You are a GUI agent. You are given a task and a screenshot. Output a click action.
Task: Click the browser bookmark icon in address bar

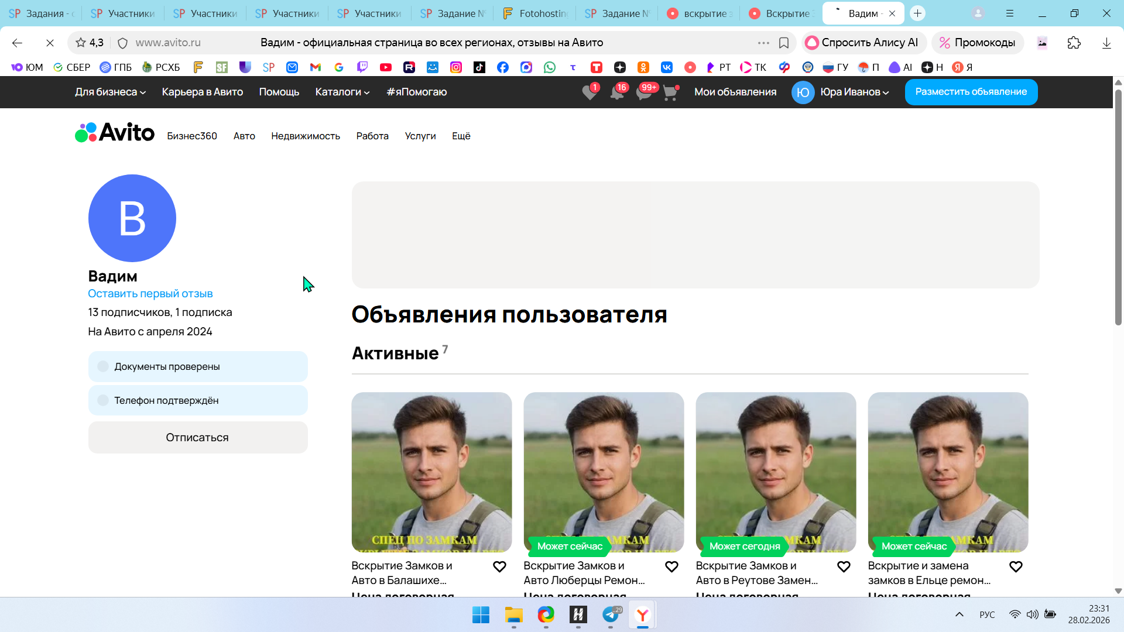click(784, 43)
